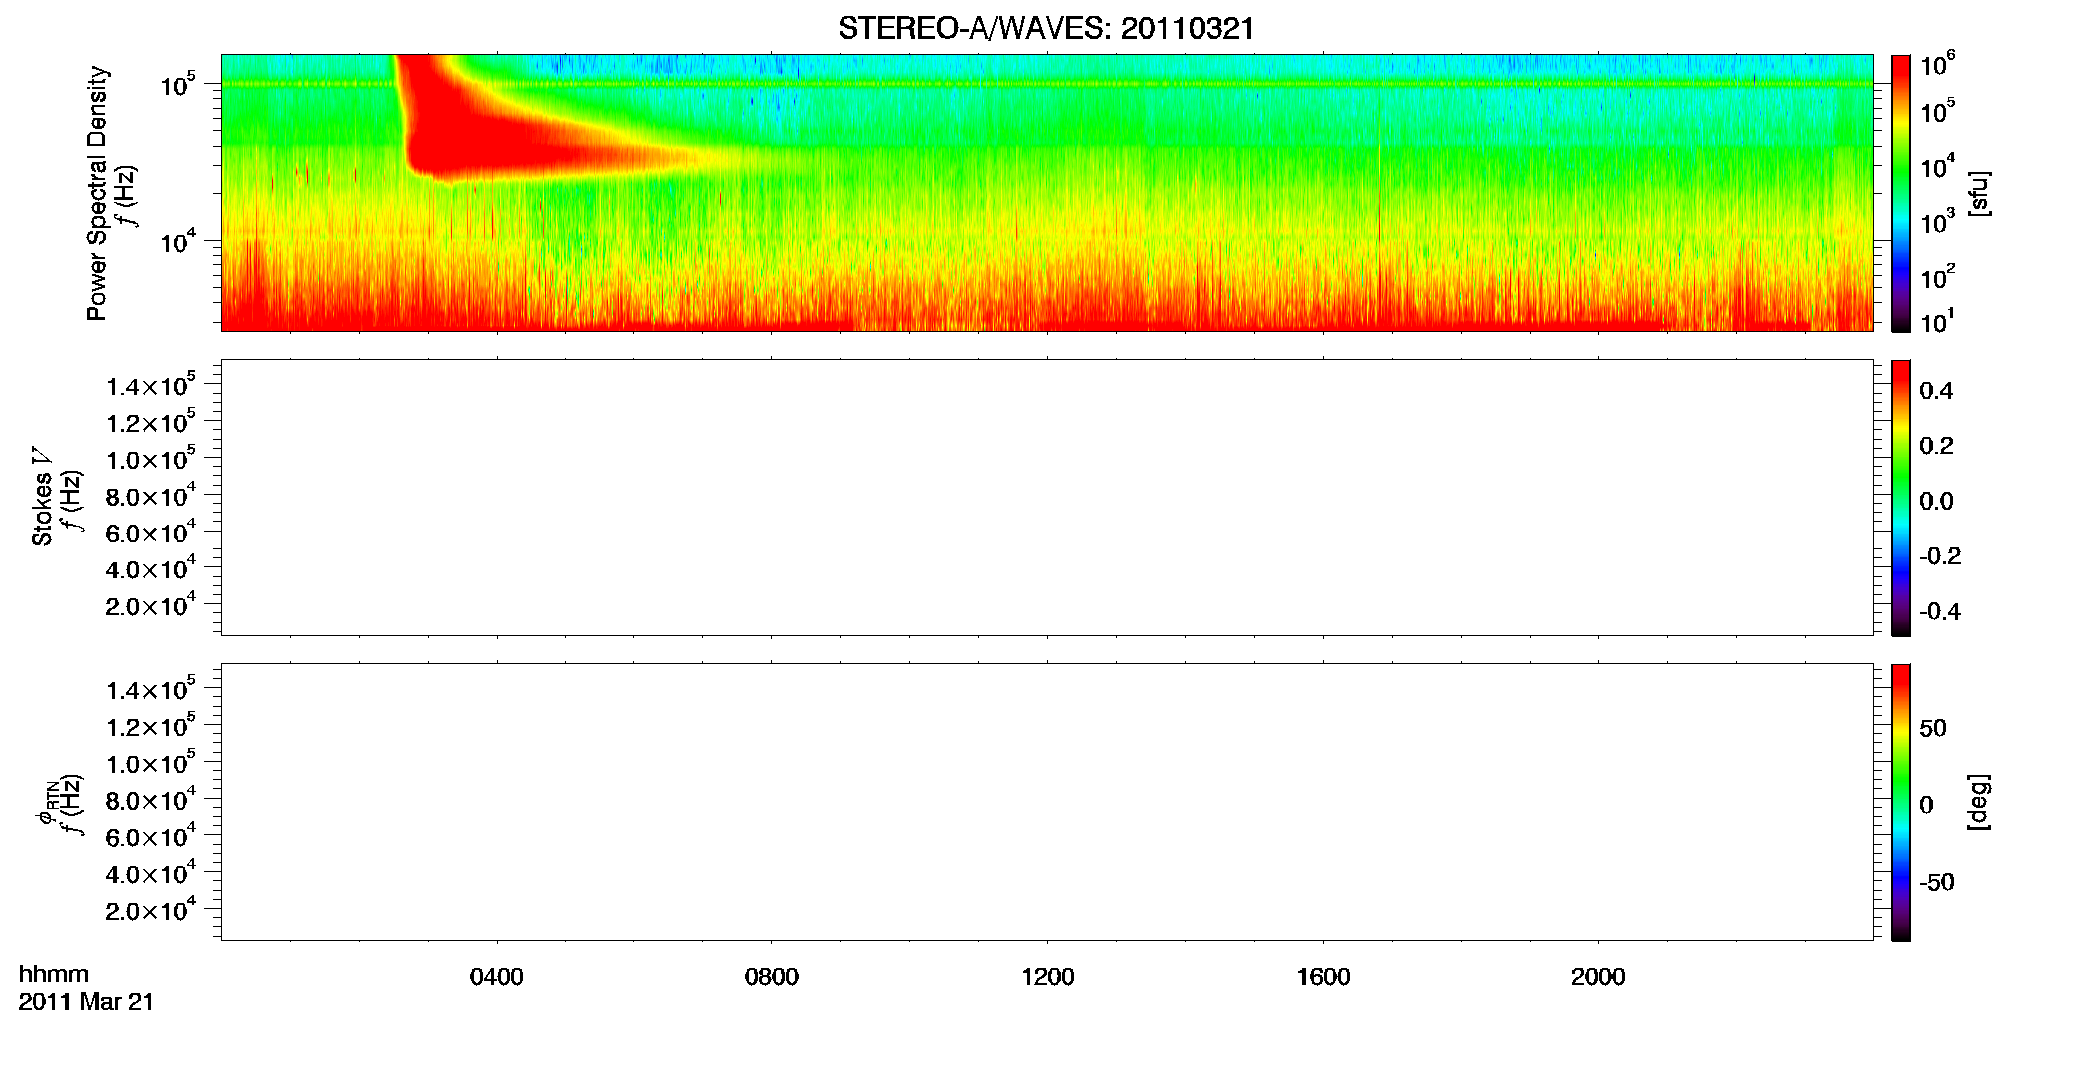Click the 0800 time tick label
Image resolution: width=2094 pixels, height=1079 pixels.
tap(772, 977)
